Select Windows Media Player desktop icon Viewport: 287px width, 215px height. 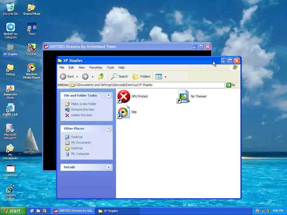pos(32,71)
